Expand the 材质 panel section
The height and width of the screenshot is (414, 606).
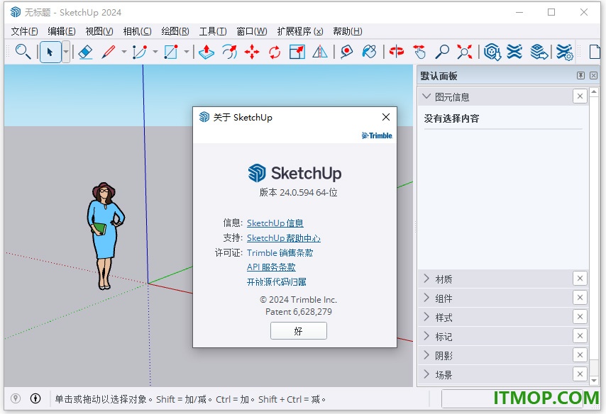[426, 279]
